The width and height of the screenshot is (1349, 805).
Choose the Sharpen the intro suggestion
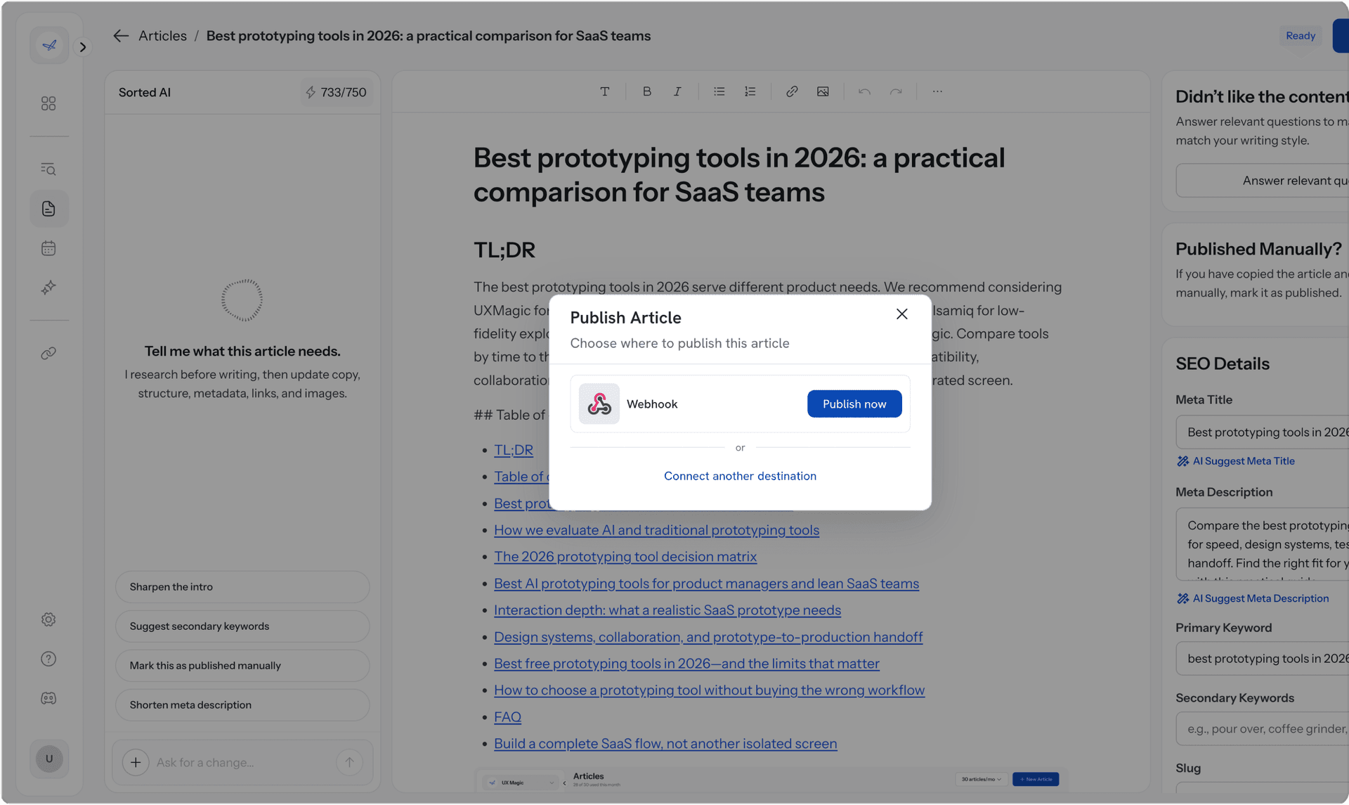coord(242,586)
